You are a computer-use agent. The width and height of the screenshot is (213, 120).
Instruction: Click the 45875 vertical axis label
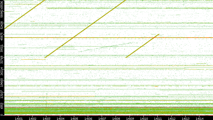tap(2, 37)
